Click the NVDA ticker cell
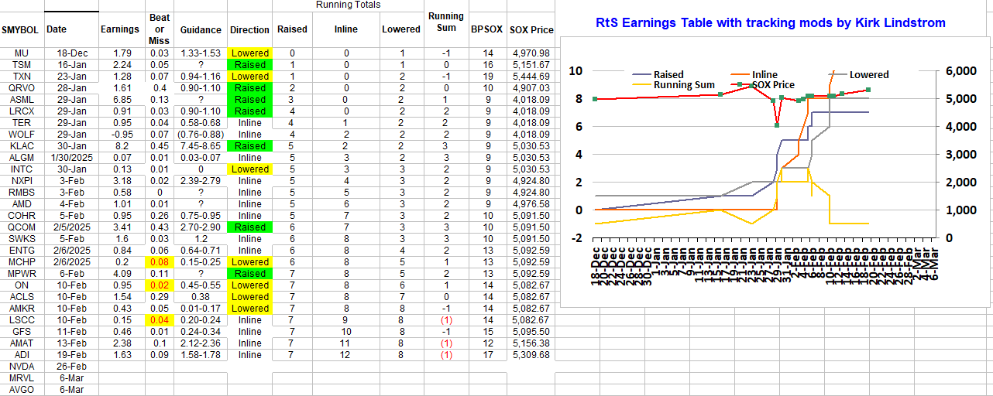The height and width of the screenshot is (396, 993). (21, 367)
